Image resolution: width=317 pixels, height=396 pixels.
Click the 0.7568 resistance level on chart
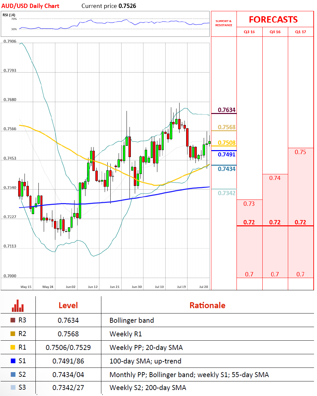[227, 127]
